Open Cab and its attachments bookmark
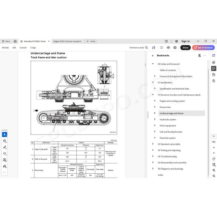This screenshot has width=217, height=217. coord(171,132)
